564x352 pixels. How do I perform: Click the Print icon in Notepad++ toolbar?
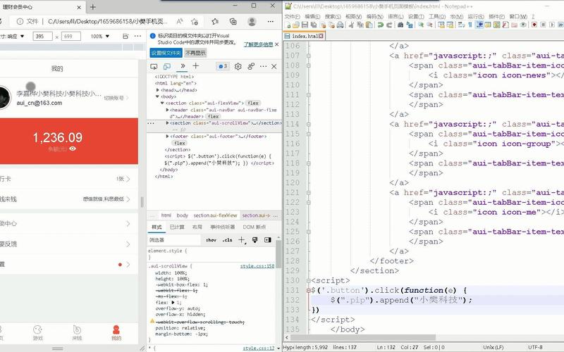[341, 25]
